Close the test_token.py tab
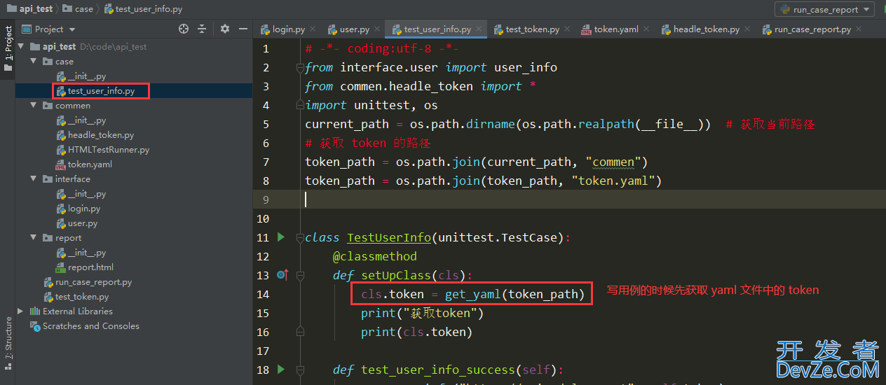The height and width of the screenshot is (385, 886). [567, 29]
